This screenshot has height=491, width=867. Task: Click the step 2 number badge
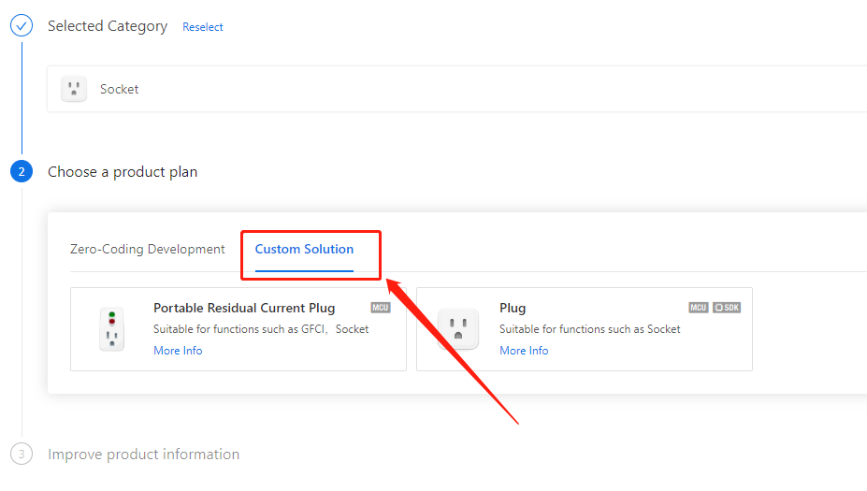tap(22, 171)
